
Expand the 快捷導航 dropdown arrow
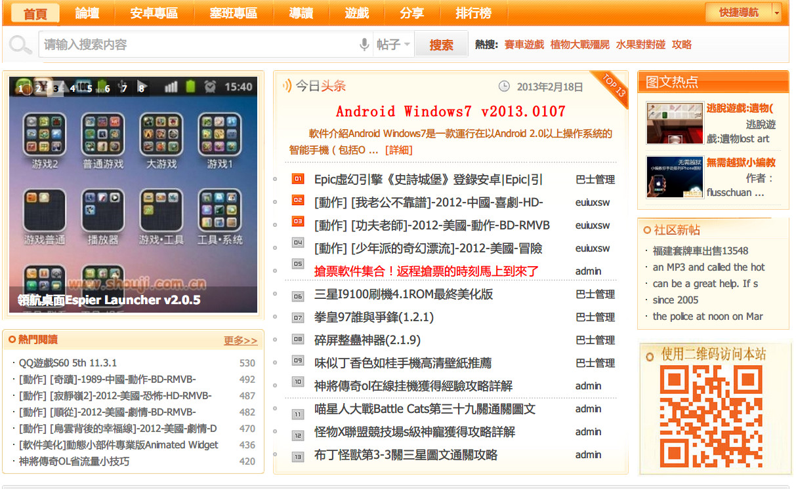click(777, 12)
